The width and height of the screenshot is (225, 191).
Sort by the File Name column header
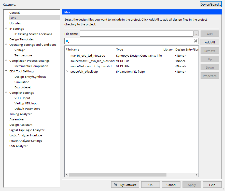click(90, 49)
